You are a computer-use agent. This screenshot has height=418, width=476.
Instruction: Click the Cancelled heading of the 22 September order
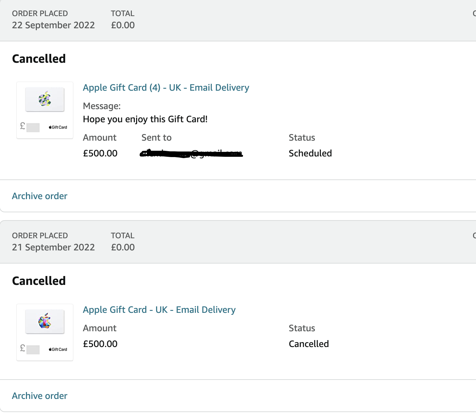pos(39,59)
